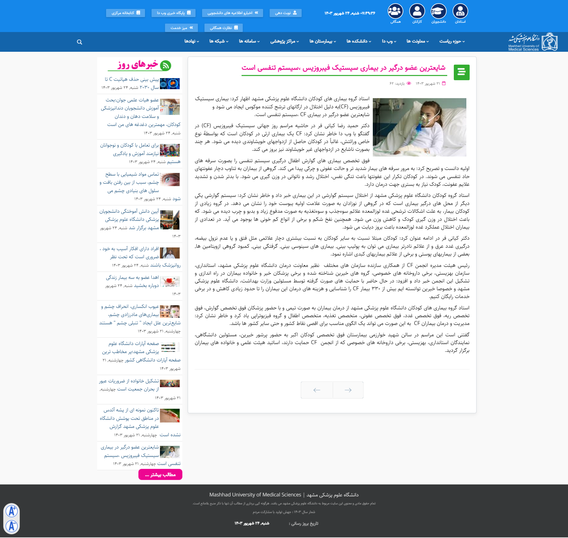Expand the حوزه ریاست dropdown menu
Screen dimensions: 568x538
(452, 41)
